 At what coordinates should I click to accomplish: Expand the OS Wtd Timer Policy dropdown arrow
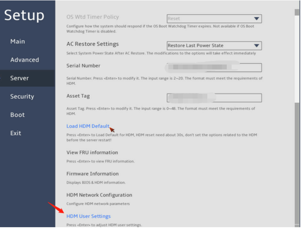(x=256, y=19)
